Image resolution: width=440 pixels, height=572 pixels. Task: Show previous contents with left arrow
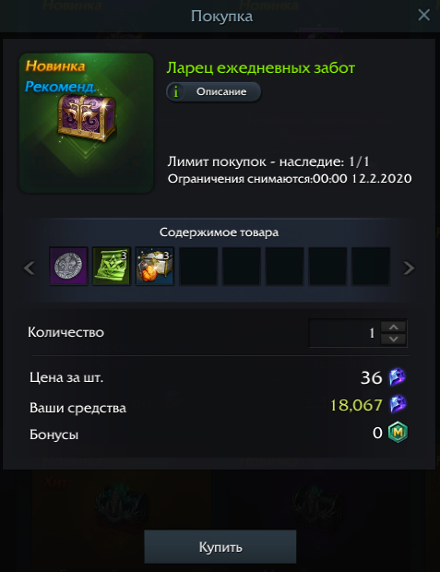[30, 268]
